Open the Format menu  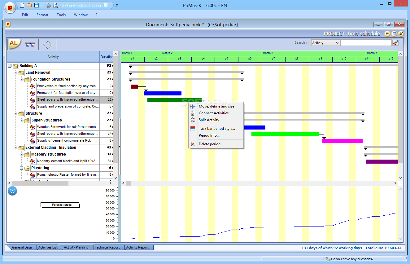point(42,15)
